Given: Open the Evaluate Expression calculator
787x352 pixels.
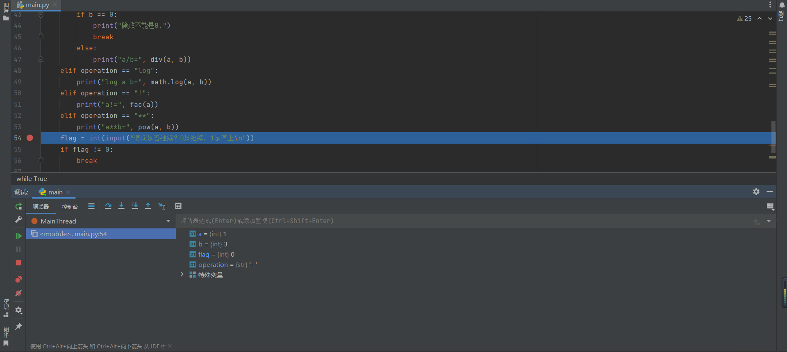Looking at the screenshot, I should [178, 206].
